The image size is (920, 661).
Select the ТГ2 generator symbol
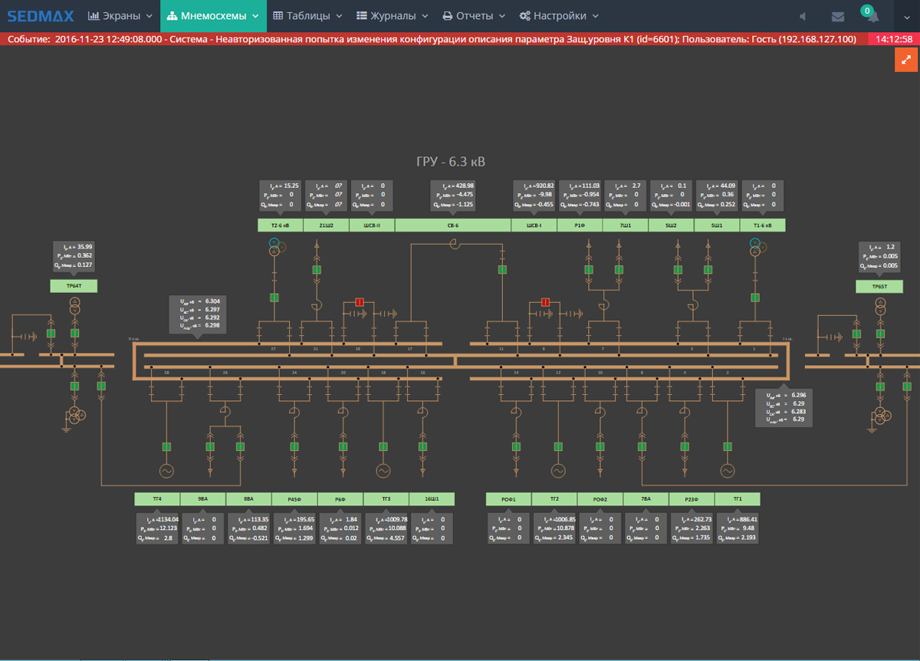557,470
